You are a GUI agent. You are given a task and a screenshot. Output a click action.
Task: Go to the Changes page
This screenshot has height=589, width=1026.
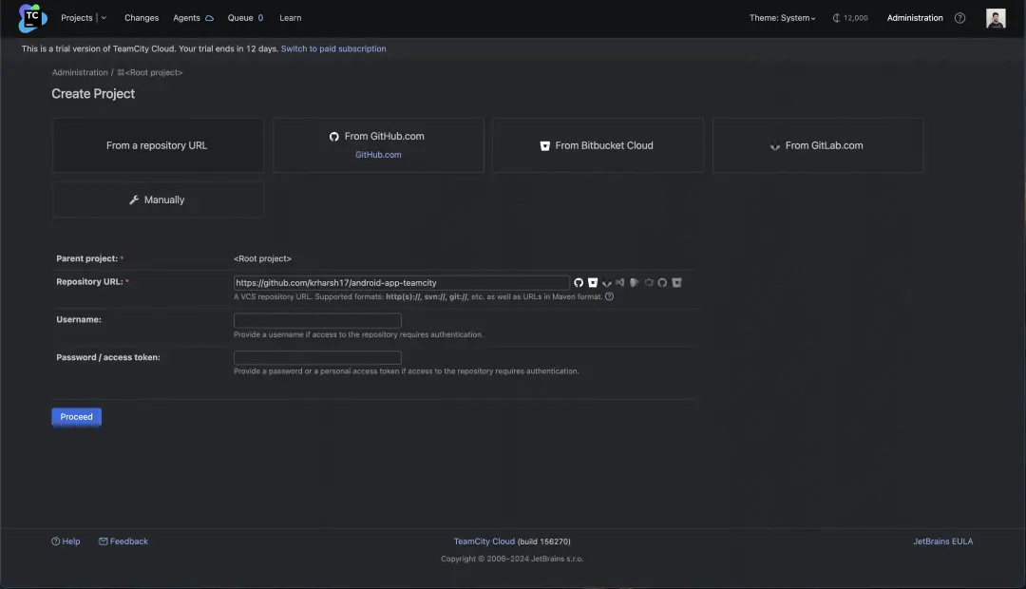click(x=142, y=18)
